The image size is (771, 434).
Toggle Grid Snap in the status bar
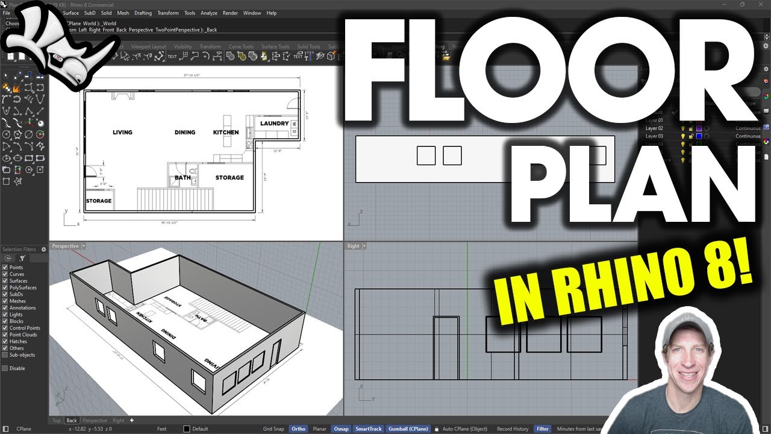273,429
